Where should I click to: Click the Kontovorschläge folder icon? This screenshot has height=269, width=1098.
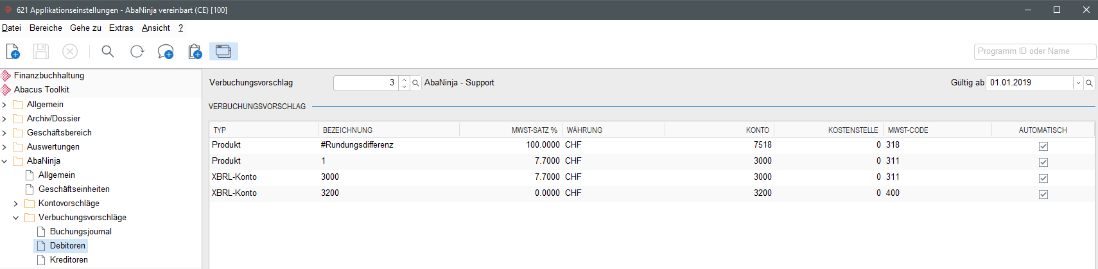tap(30, 204)
